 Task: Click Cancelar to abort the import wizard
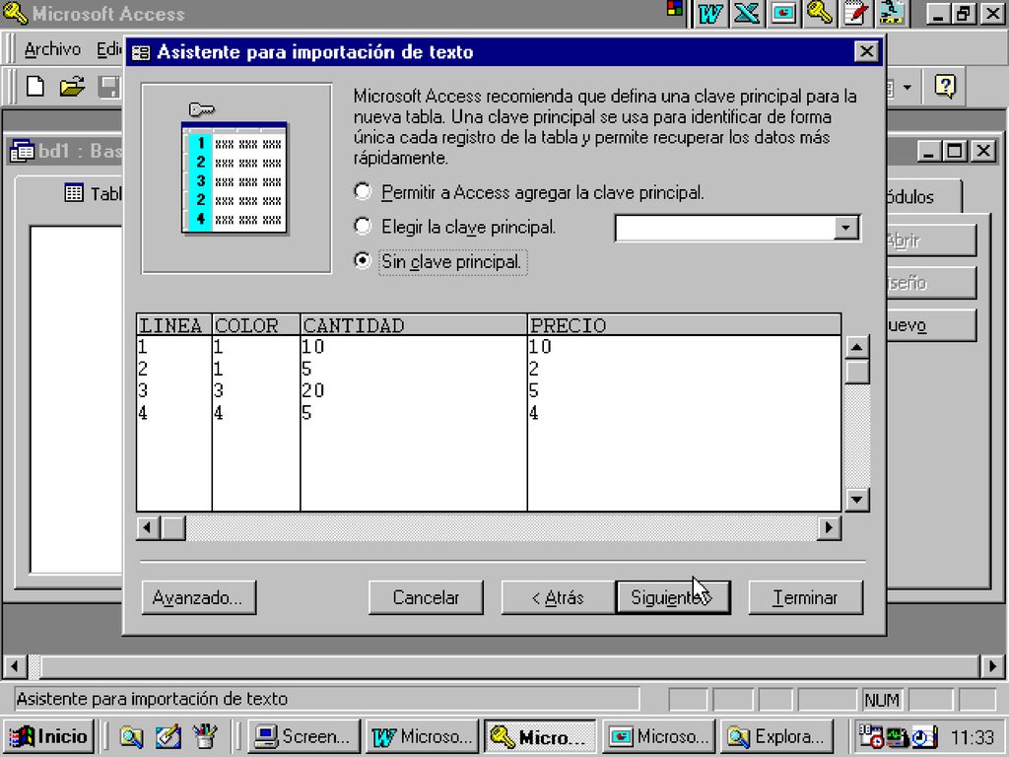[426, 597]
